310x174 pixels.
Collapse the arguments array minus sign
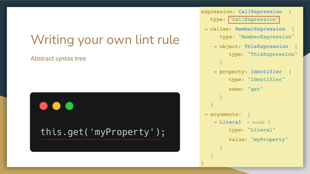coord(206,114)
